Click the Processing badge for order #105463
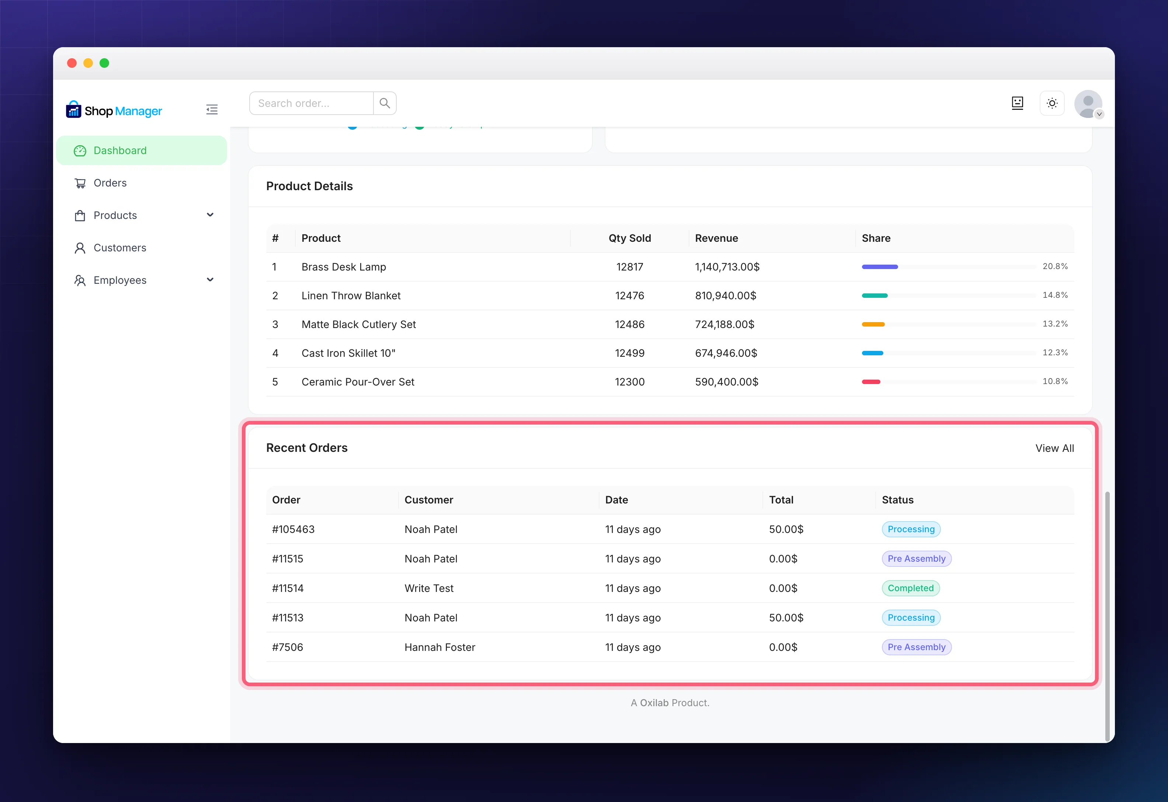1168x802 pixels. click(x=911, y=529)
